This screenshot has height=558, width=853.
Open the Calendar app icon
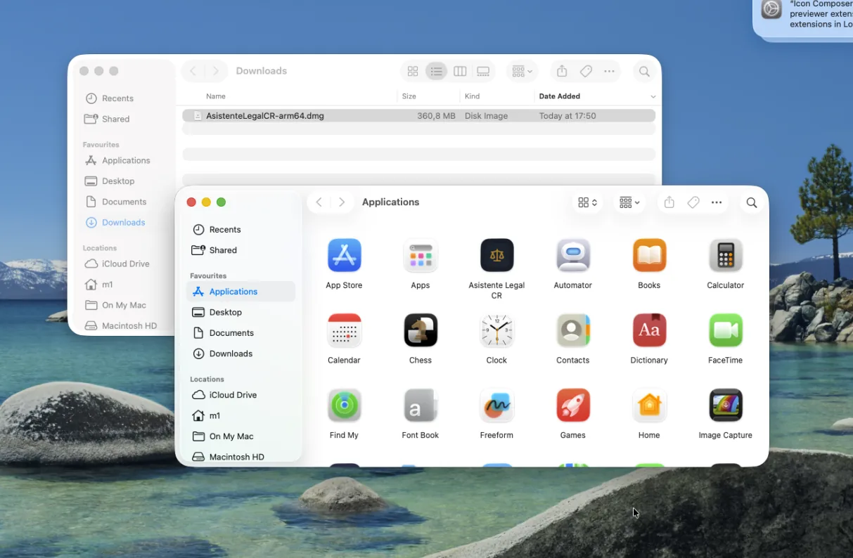click(x=344, y=330)
